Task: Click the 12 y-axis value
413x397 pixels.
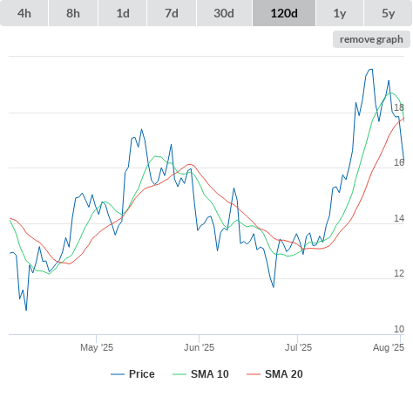Action: (399, 273)
